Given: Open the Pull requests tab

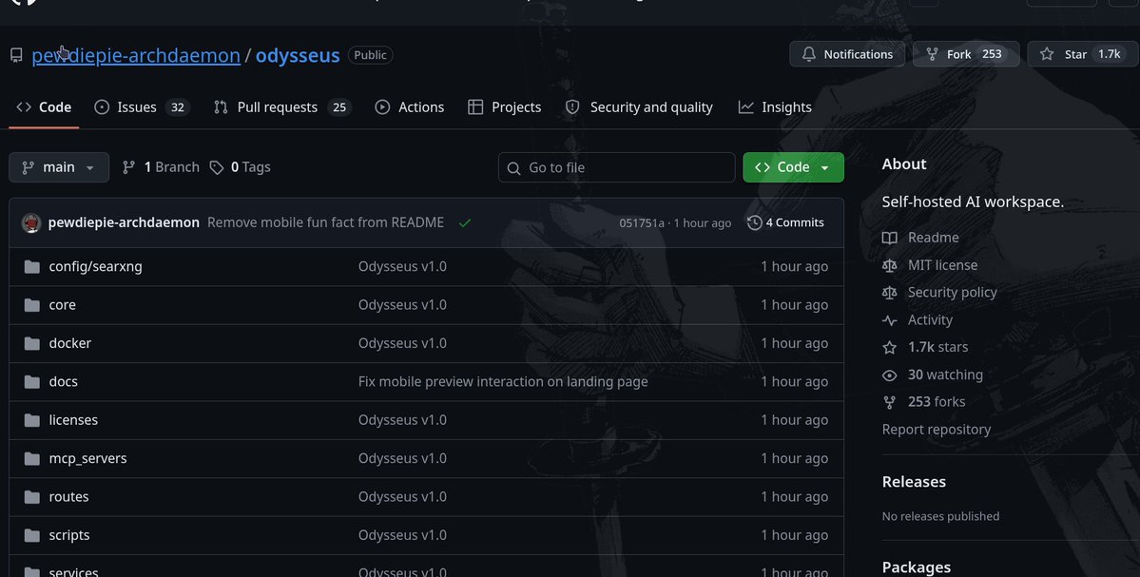Looking at the screenshot, I should (282, 107).
